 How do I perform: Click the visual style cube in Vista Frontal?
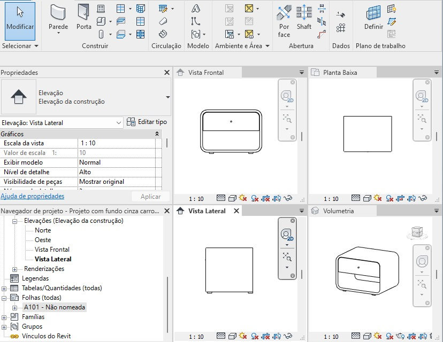coord(232,198)
